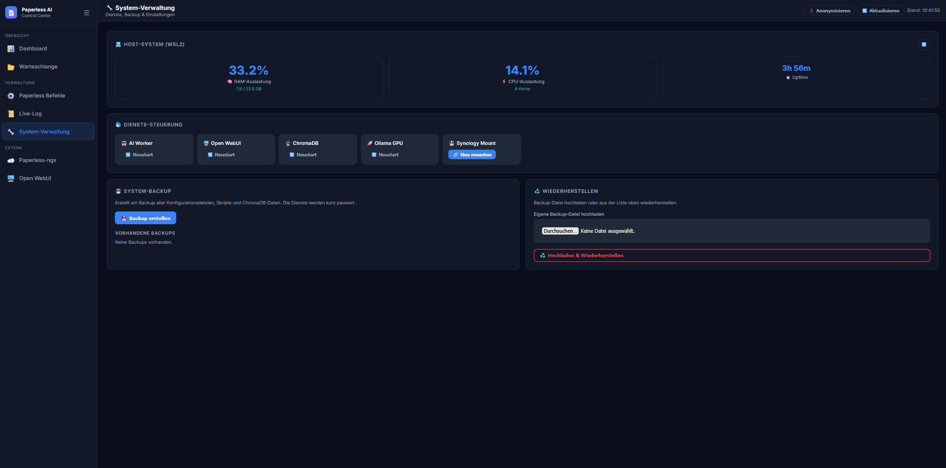Restart the Open WebUI service
The image size is (946, 468).
(221, 155)
